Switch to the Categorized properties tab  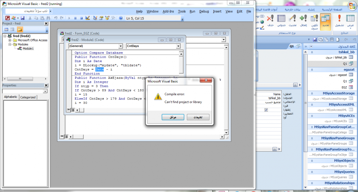pyautogui.click(x=28, y=97)
